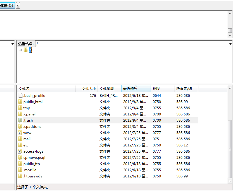Click the file list scrollbar thumb

pyautogui.click(x=230, y=149)
